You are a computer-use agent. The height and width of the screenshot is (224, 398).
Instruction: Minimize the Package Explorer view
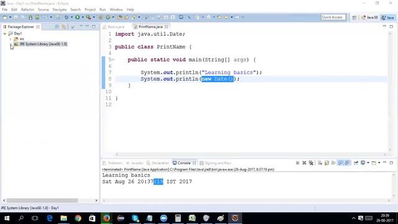tap(87, 26)
